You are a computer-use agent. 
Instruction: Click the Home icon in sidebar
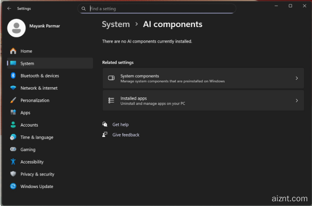coord(13,51)
